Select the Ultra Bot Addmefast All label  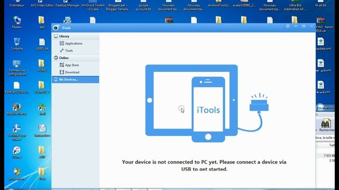point(295,7)
